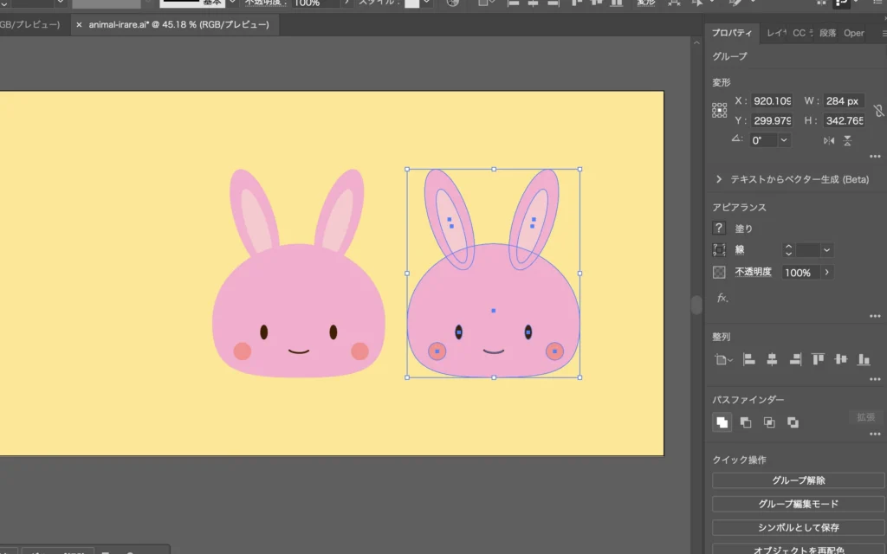The height and width of the screenshot is (554, 887).
Task: Align selection to top edge
Action: [818, 359]
